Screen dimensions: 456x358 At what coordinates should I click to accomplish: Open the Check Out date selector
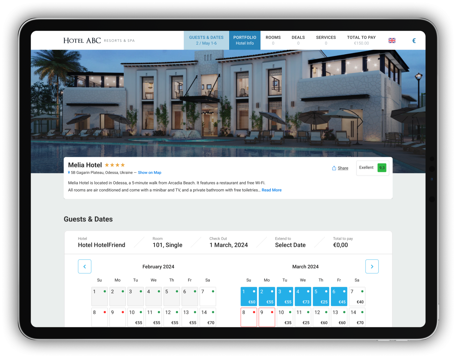click(229, 242)
